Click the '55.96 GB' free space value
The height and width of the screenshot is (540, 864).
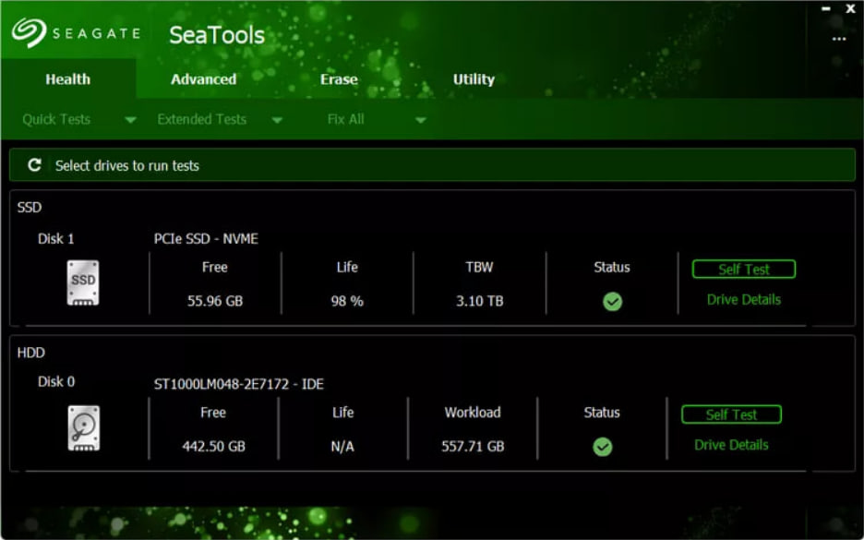click(215, 301)
